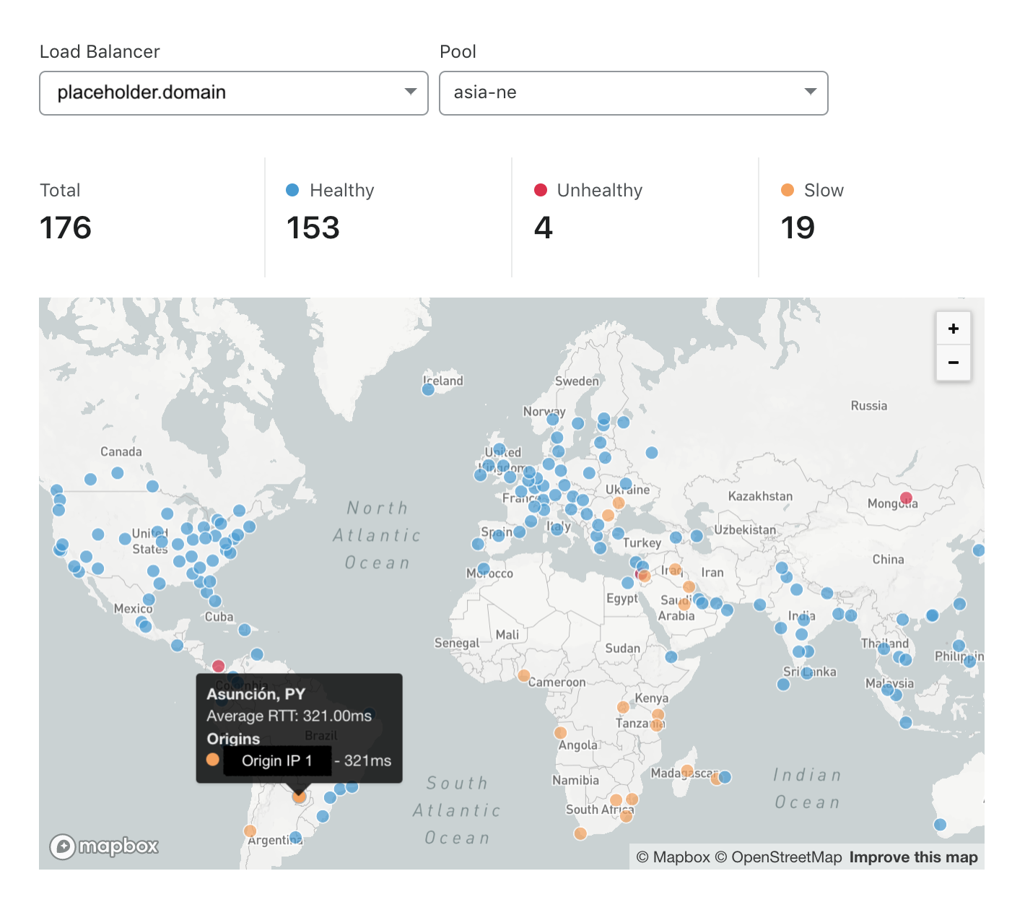The image size is (1025, 910).
Task: Click the Unhealthy red legend dot
Action: [x=540, y=190]
